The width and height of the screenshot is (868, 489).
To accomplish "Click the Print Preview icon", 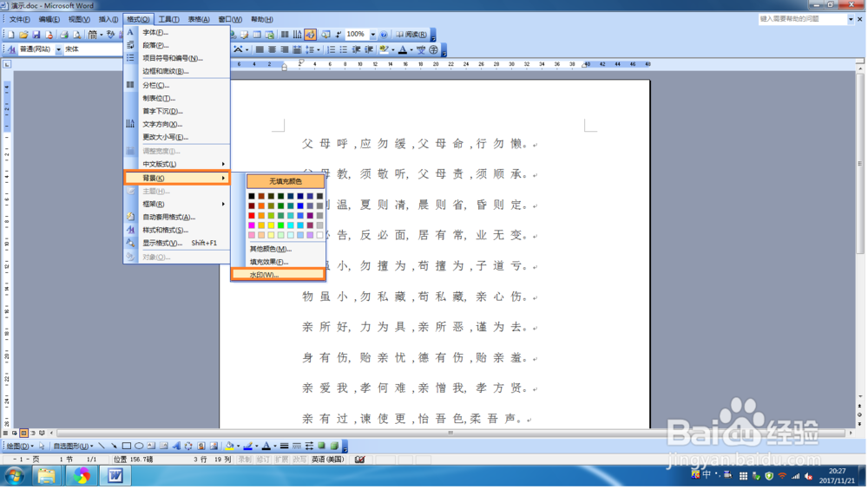I will click(x=77, y=35).
